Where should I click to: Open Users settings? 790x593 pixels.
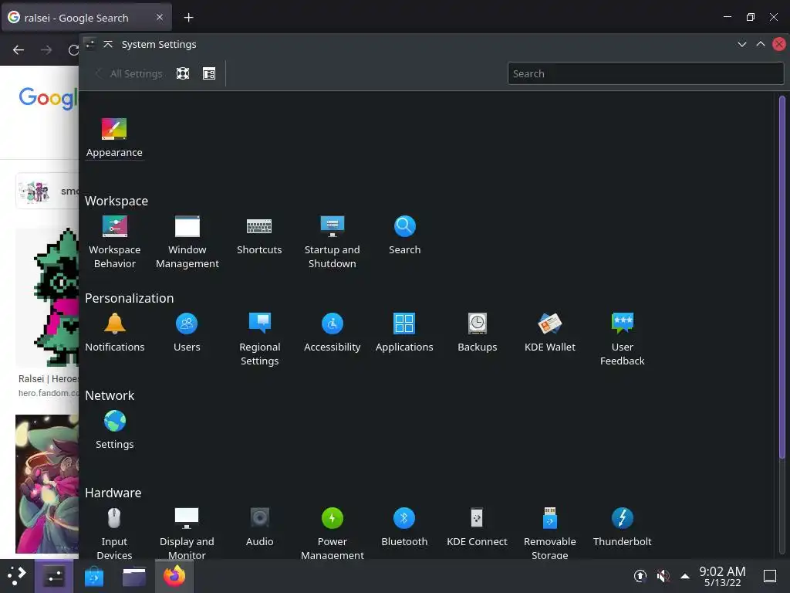point(187,333)
